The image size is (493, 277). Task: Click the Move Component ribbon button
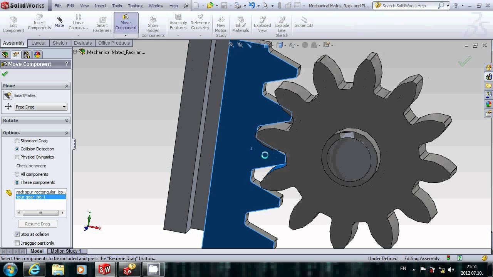click(x=126, y=23)
